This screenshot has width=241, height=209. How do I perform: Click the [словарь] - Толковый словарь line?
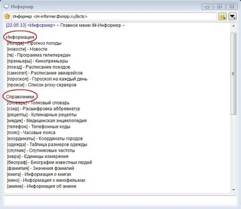(38, 103)
